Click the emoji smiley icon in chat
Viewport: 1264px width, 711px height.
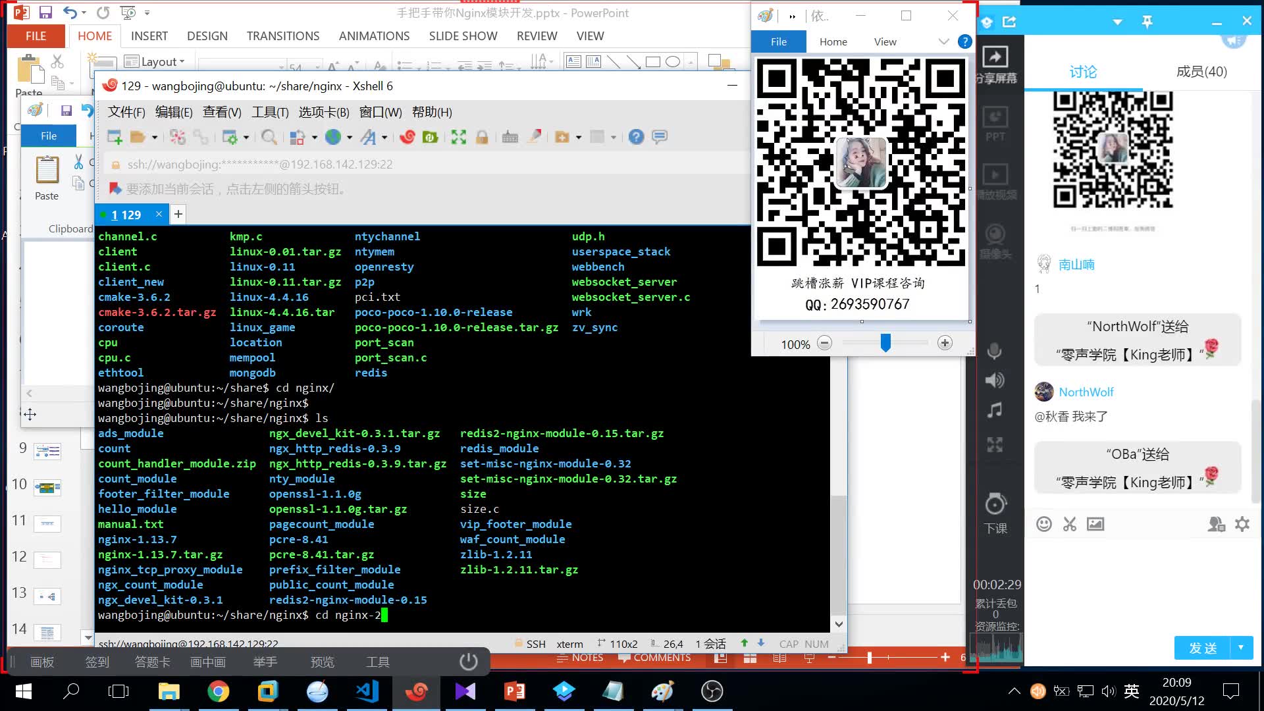pyautogui.click(x=1044, y=524)
